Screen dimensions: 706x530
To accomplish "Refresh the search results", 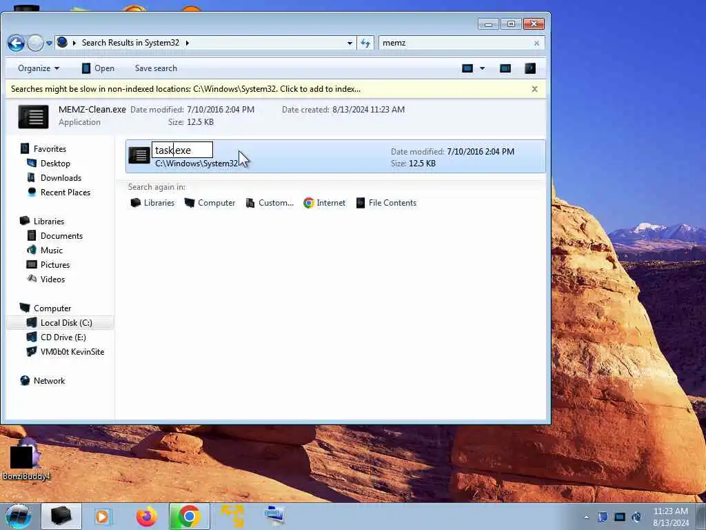I will [x=365, y=43].
